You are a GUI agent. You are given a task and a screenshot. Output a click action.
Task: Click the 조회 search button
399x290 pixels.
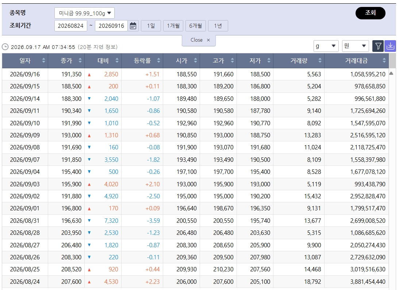[370, 13]
